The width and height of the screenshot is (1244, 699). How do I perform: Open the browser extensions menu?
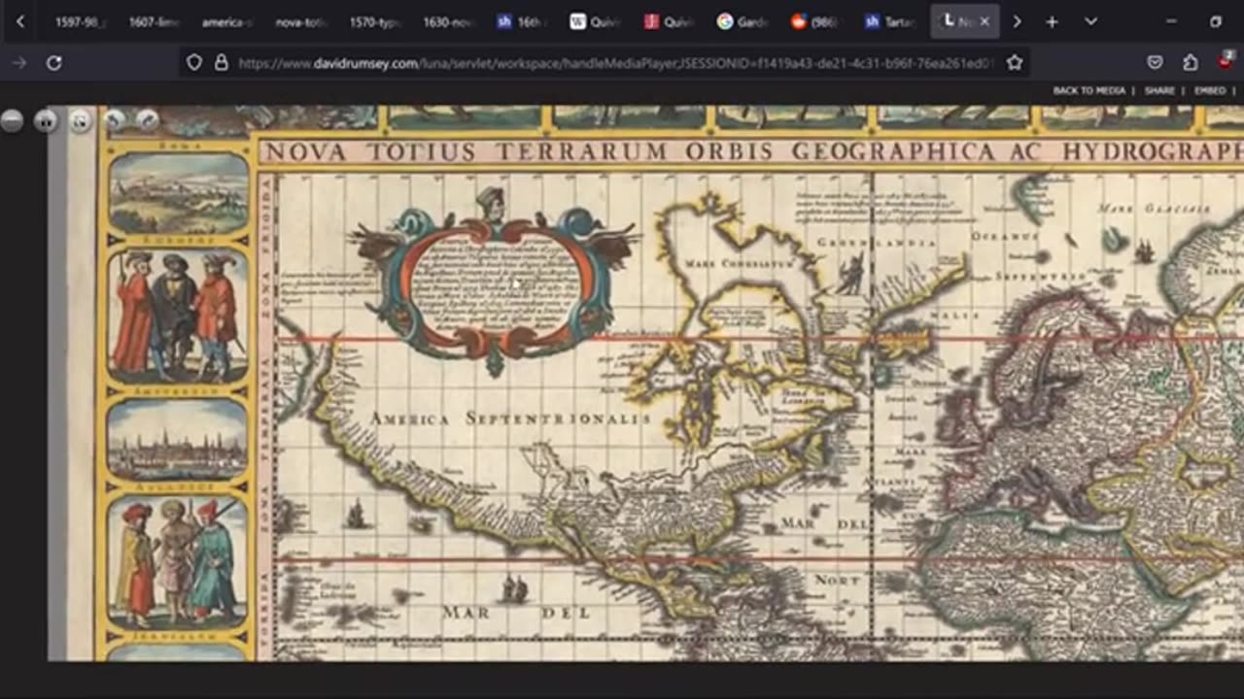point(1191,63)
